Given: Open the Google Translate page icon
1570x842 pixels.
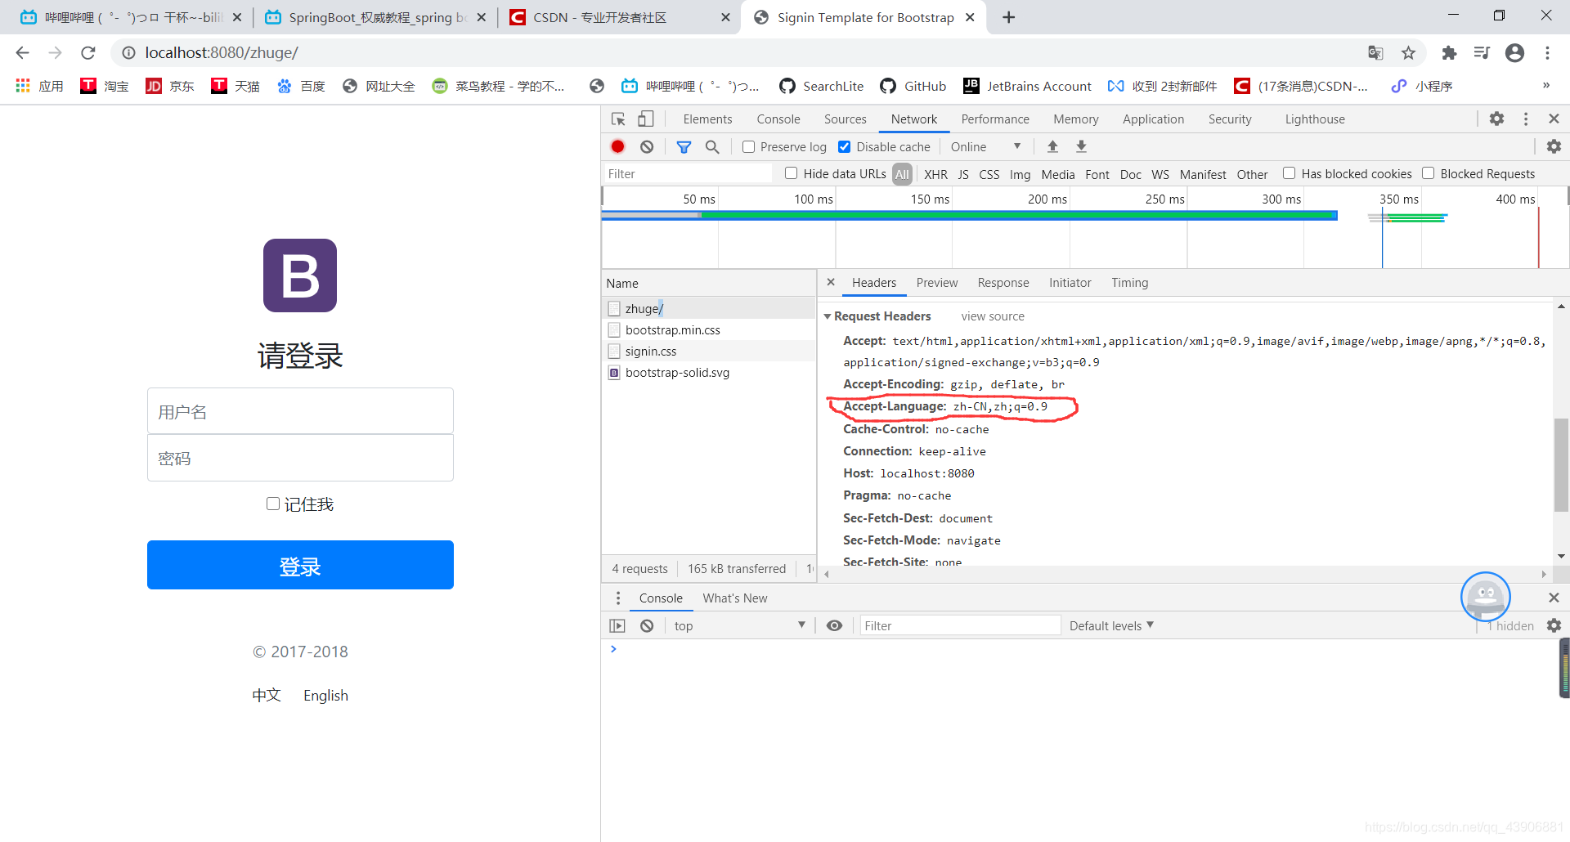Looking at the screenshot, I should (x=1375, y=53).
